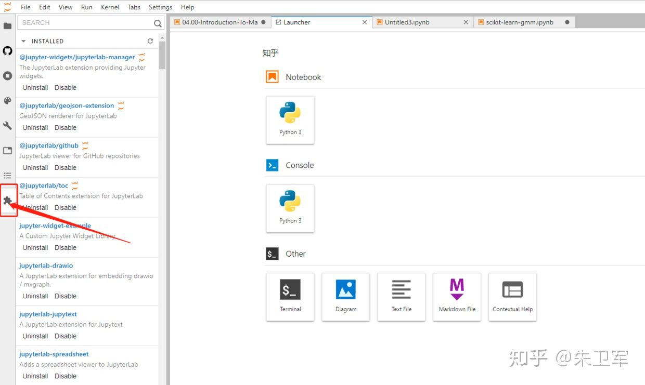The width and height of the screenshot is (645, 385).
Task: Disable jupyterlab-spreadsheet extension
Action: coord(66,376)
